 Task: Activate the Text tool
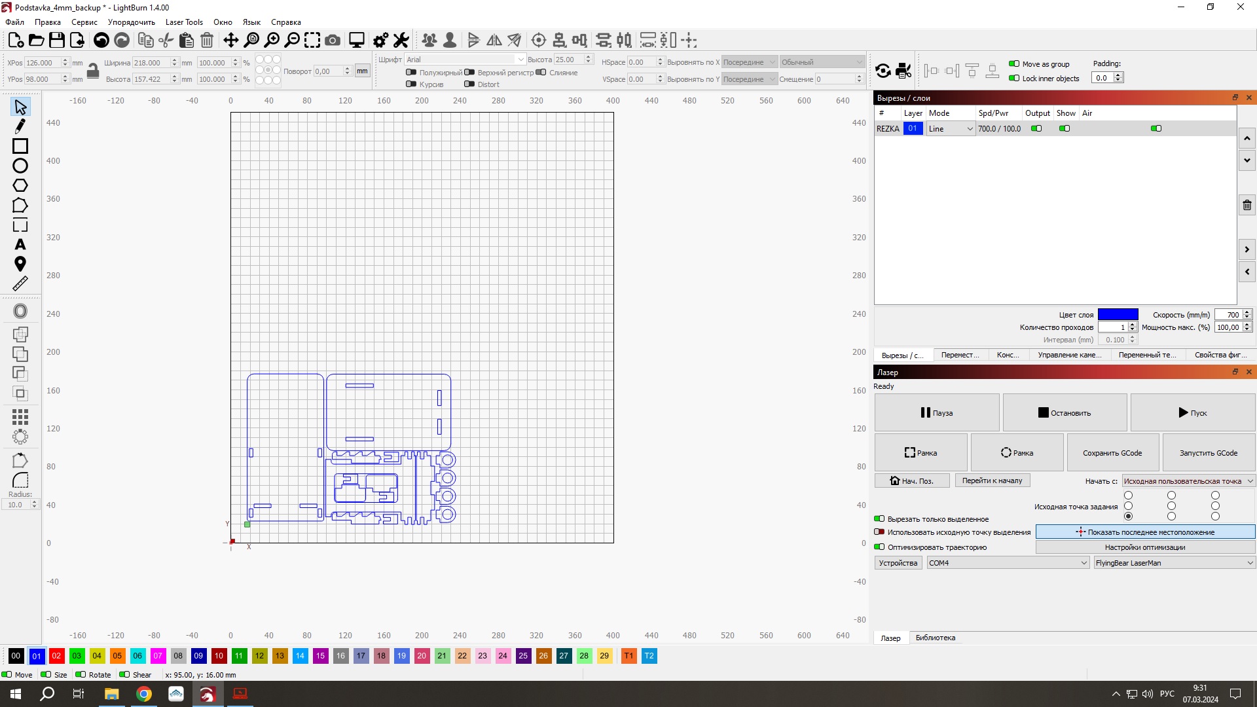coord(20,244)
